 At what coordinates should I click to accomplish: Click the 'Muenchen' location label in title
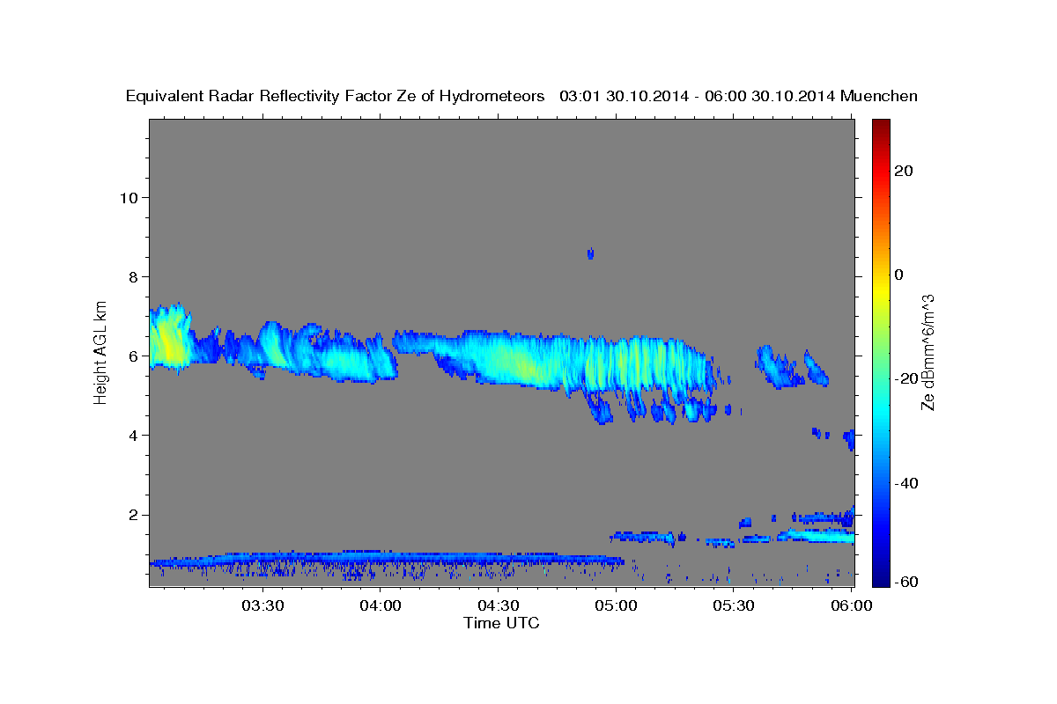pos(879,96)
